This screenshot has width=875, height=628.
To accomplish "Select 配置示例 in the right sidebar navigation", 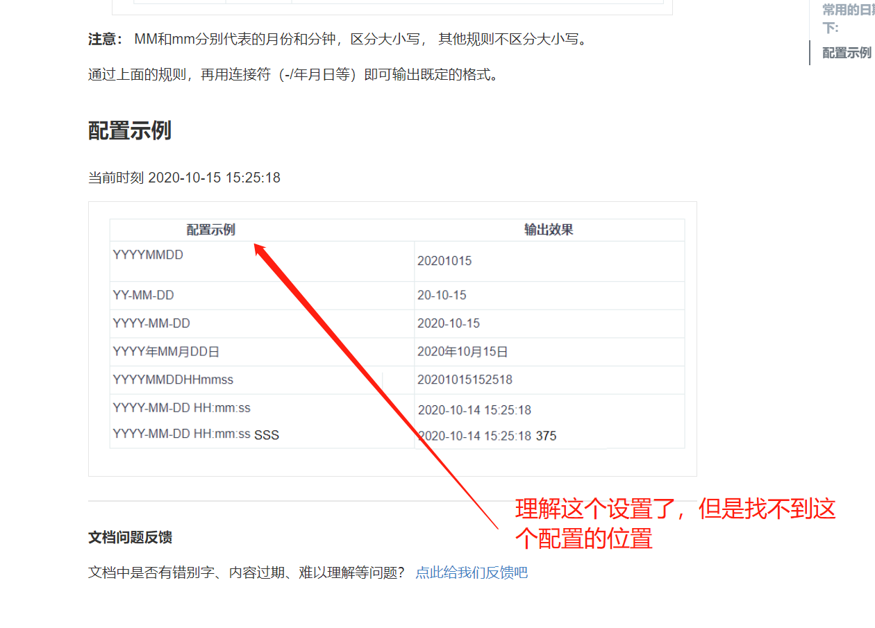I will (x=846, y=52).
